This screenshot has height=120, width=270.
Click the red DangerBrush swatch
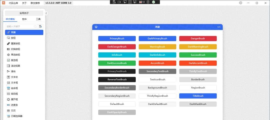198,39
